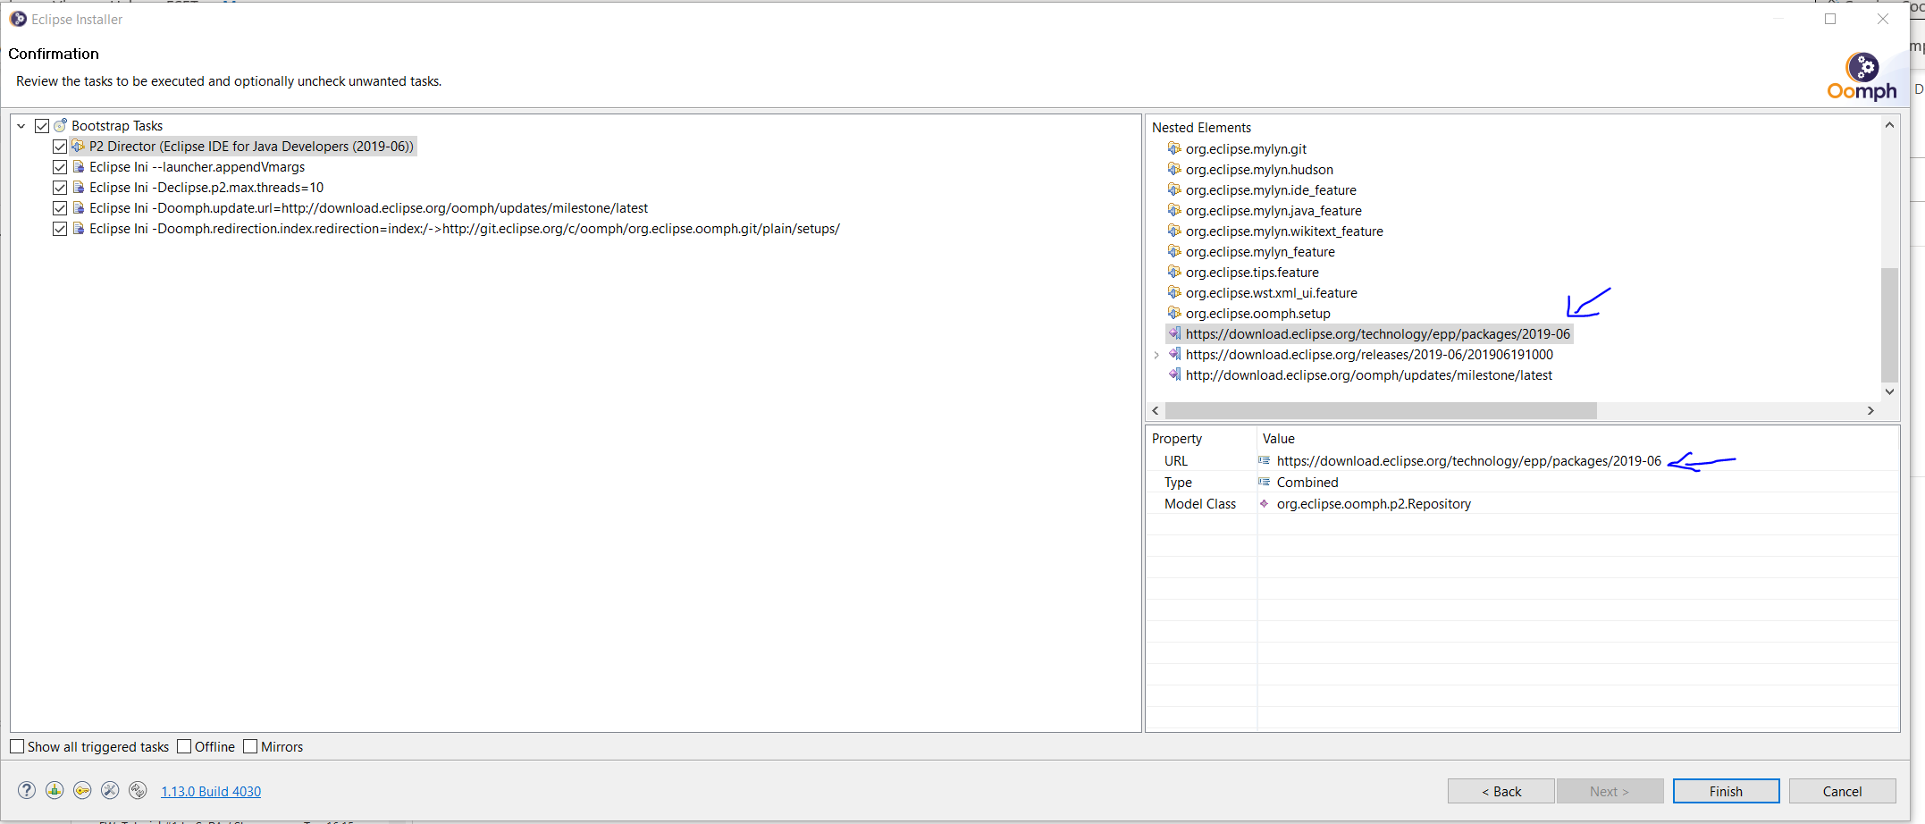Screen dimensions: 1925x824
Task: Click the org.eclipse.mylyn.java_feature requirement icon
Action: (1174, 210)
